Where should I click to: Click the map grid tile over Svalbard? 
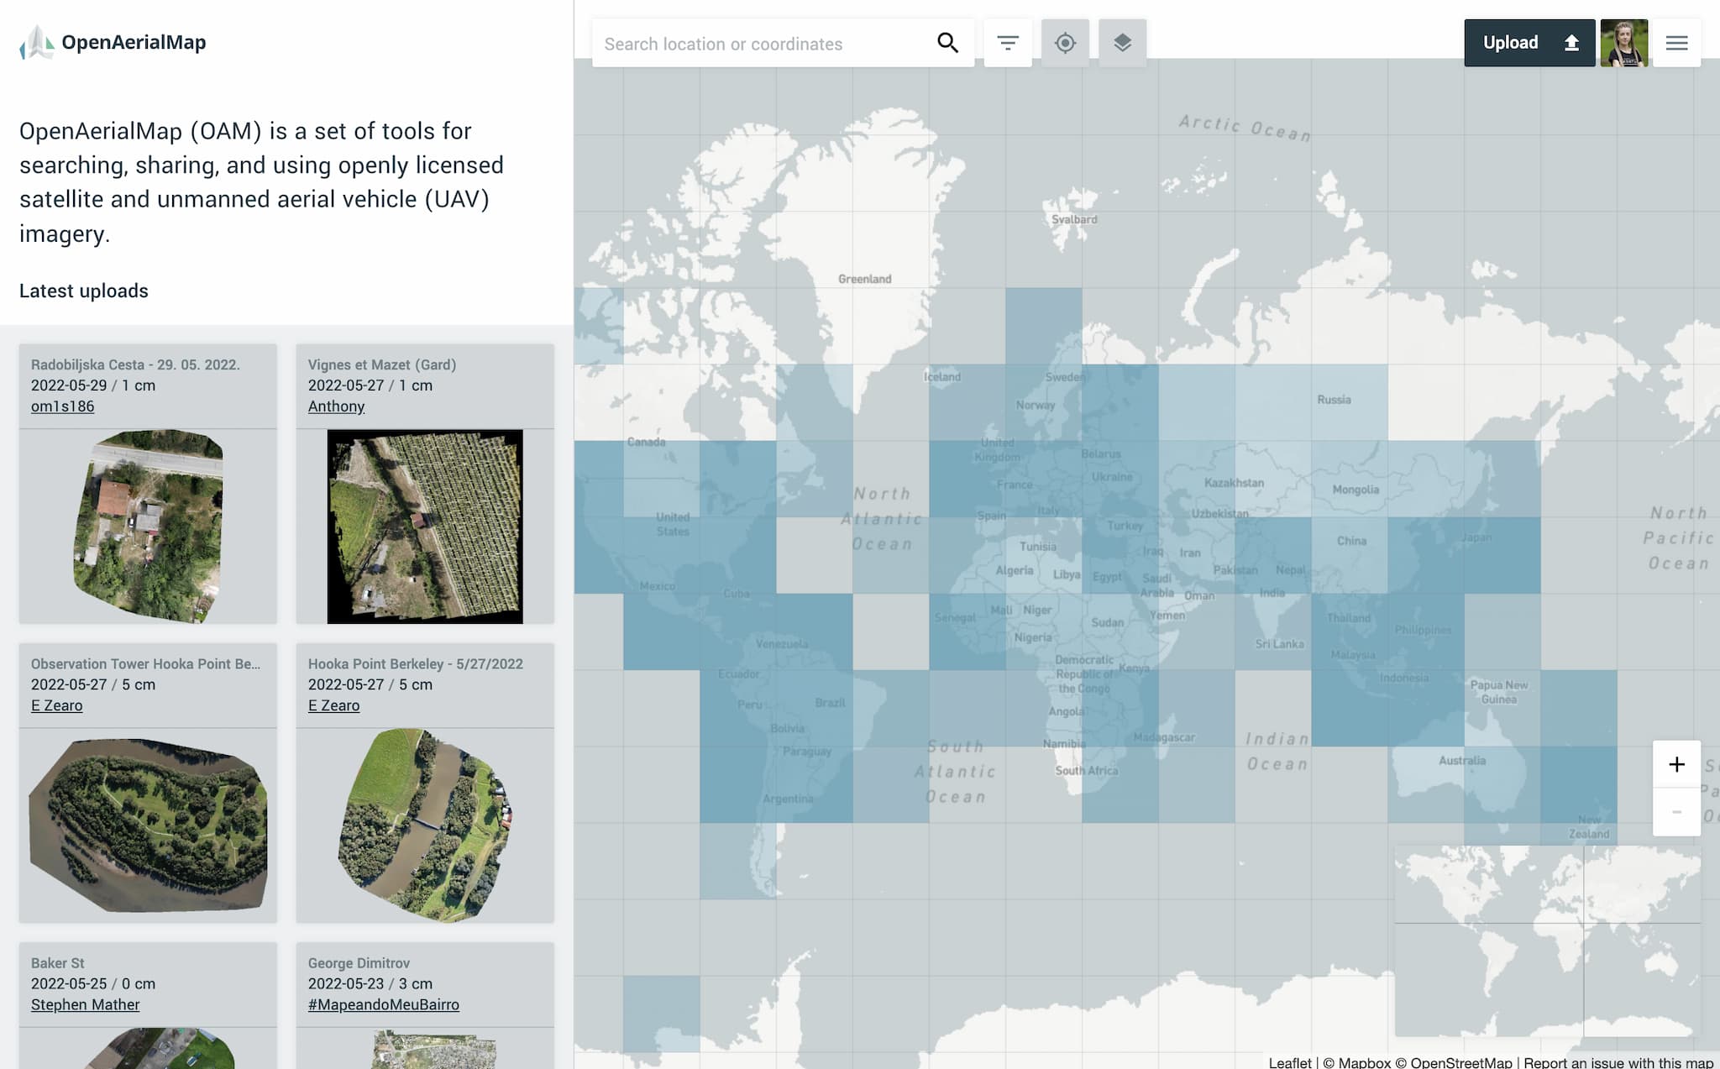[x=1043, y=250]
